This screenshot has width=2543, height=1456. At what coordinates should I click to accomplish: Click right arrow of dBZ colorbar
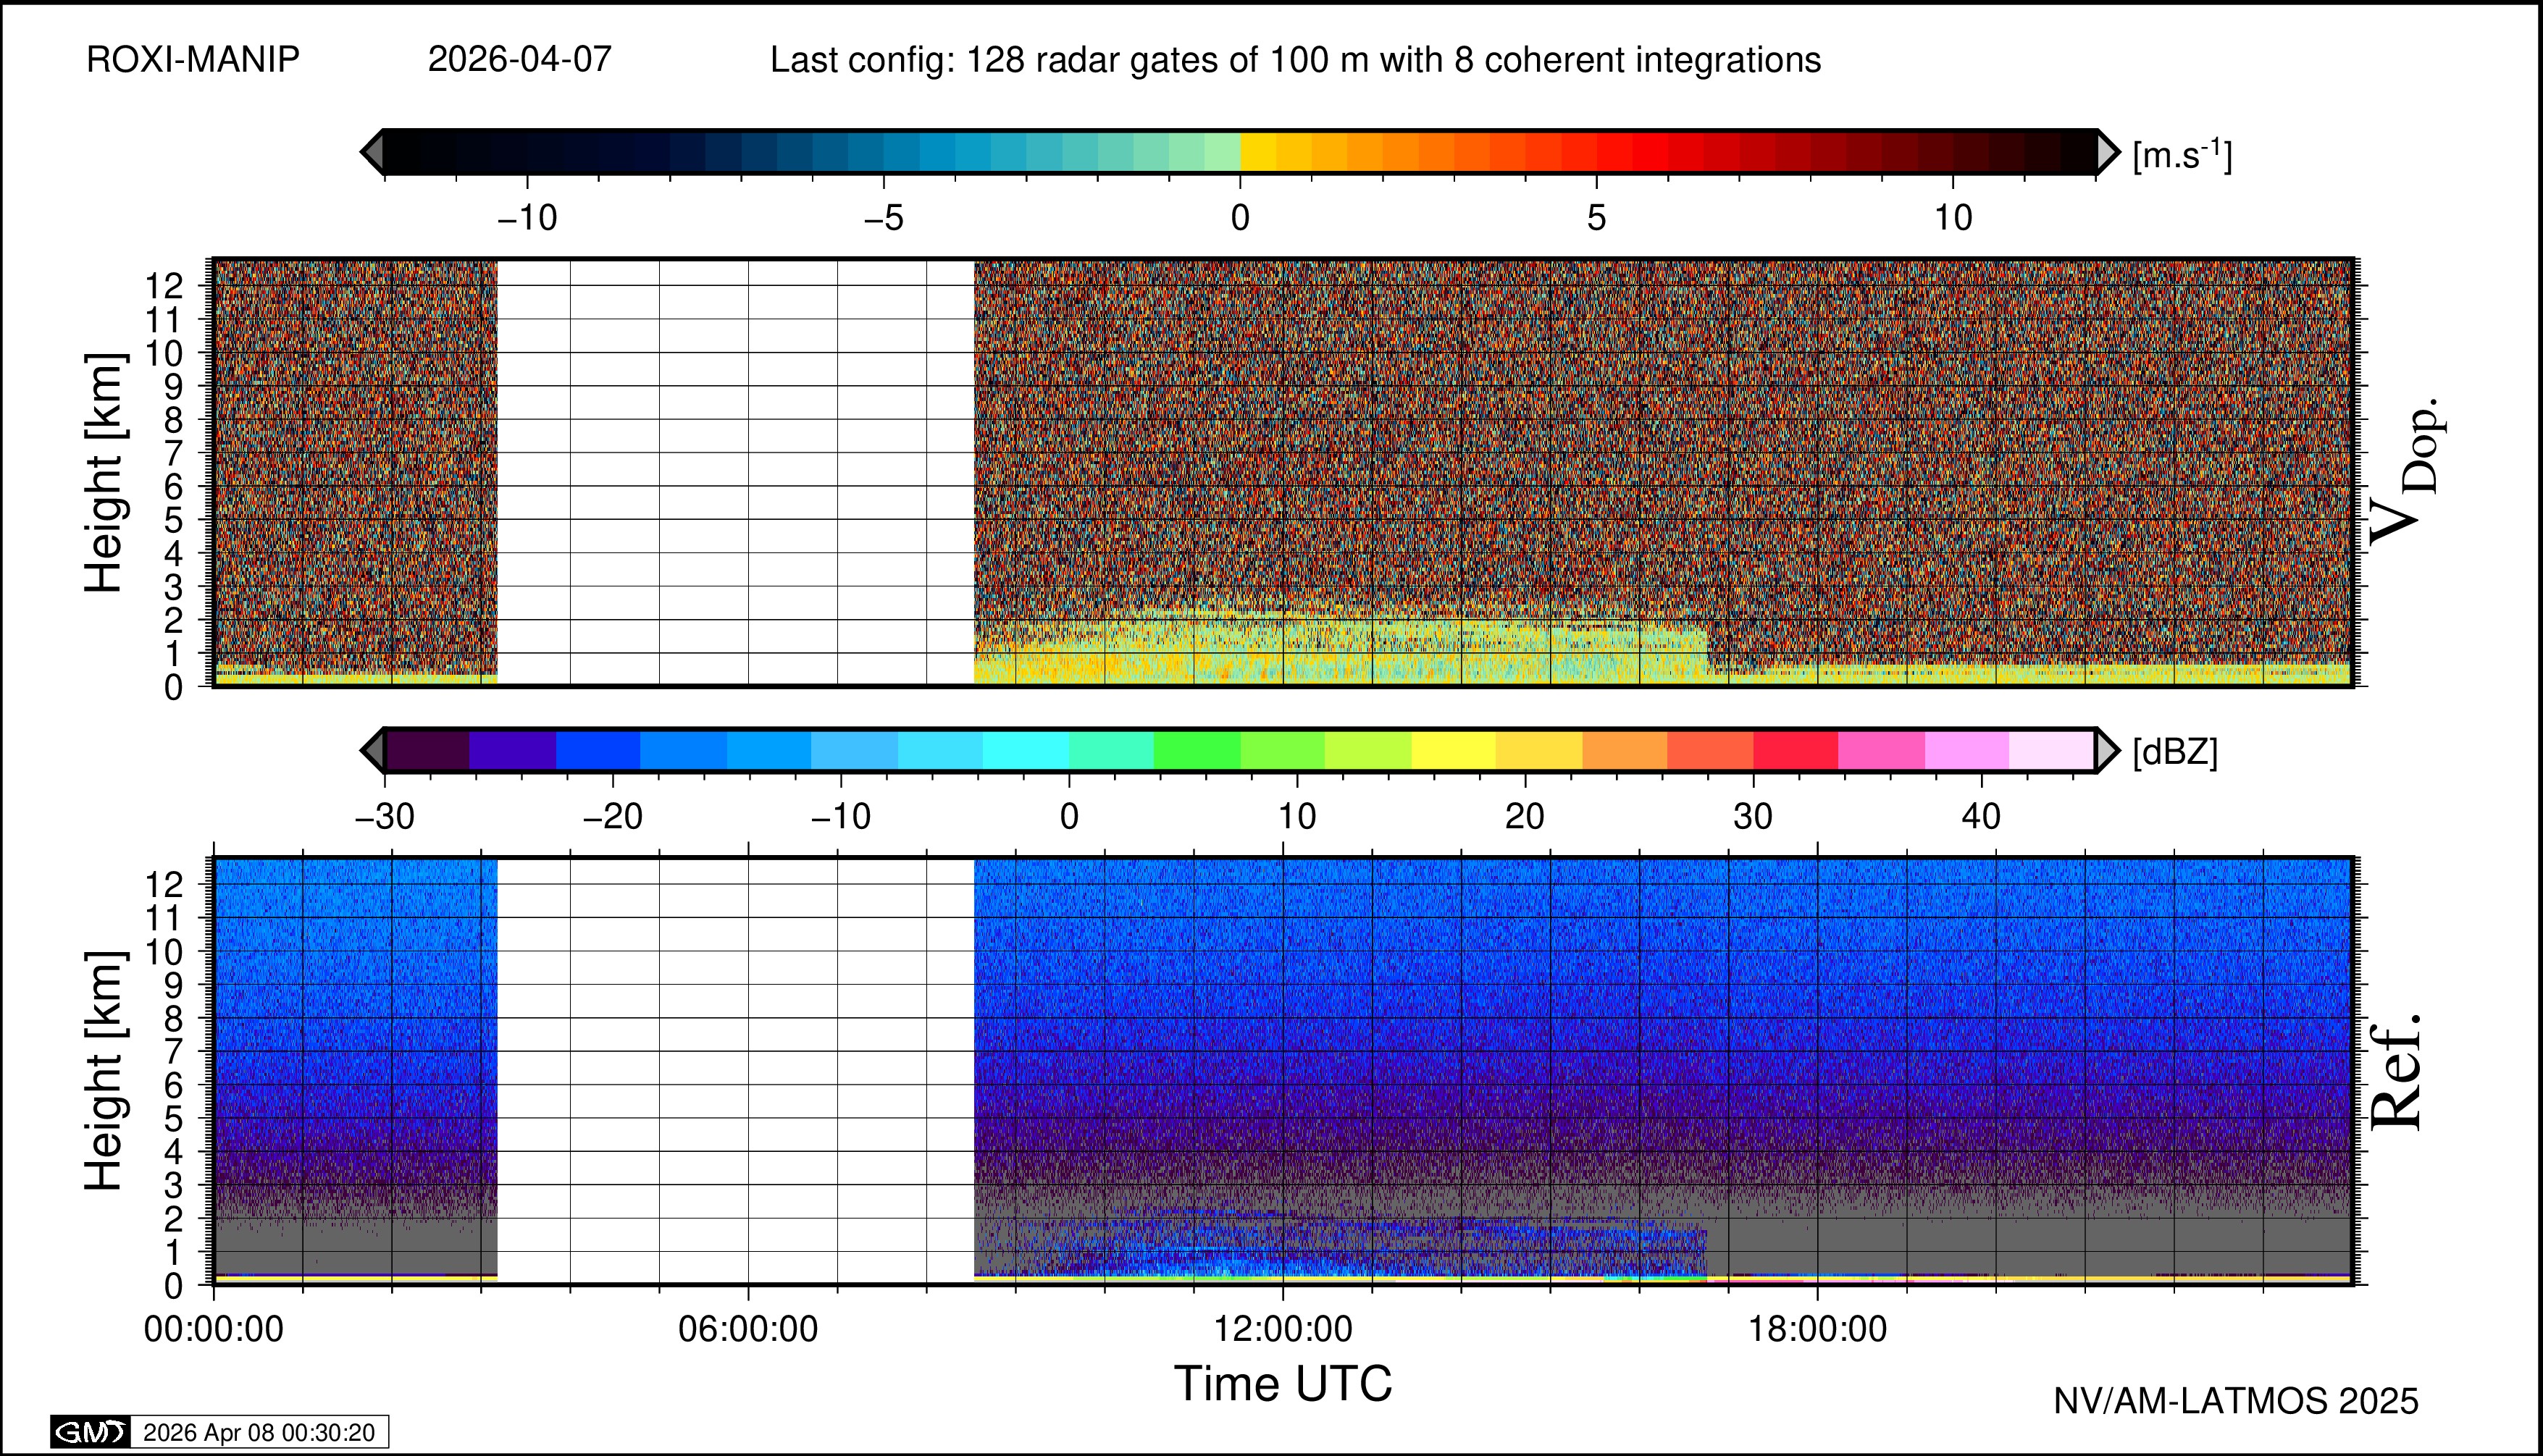point(2107,751)
